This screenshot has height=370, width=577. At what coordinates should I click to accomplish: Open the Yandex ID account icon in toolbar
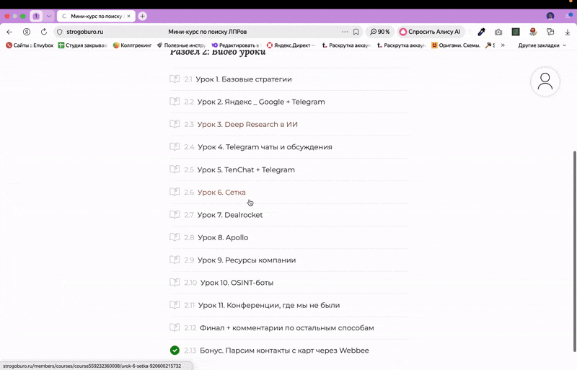(27, 32)
